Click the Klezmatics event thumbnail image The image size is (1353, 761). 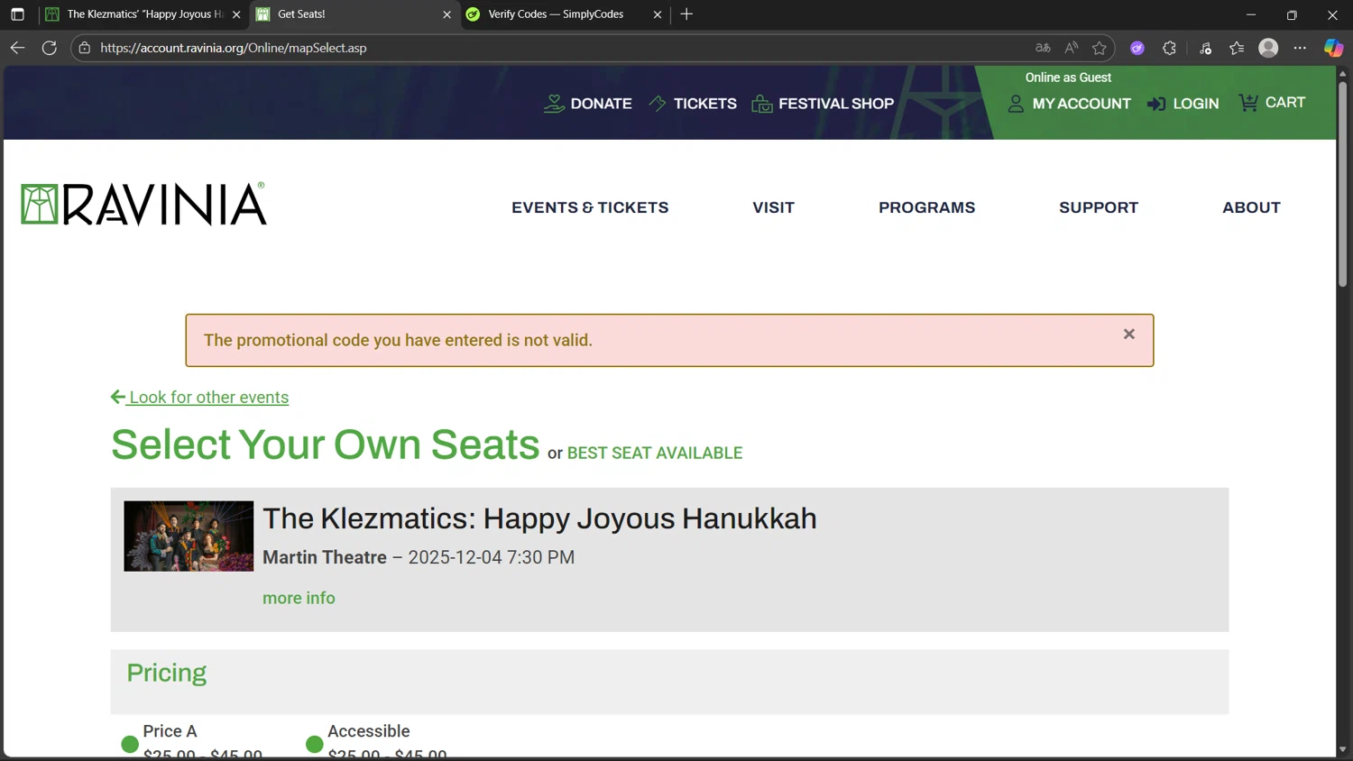pos(189,536)
